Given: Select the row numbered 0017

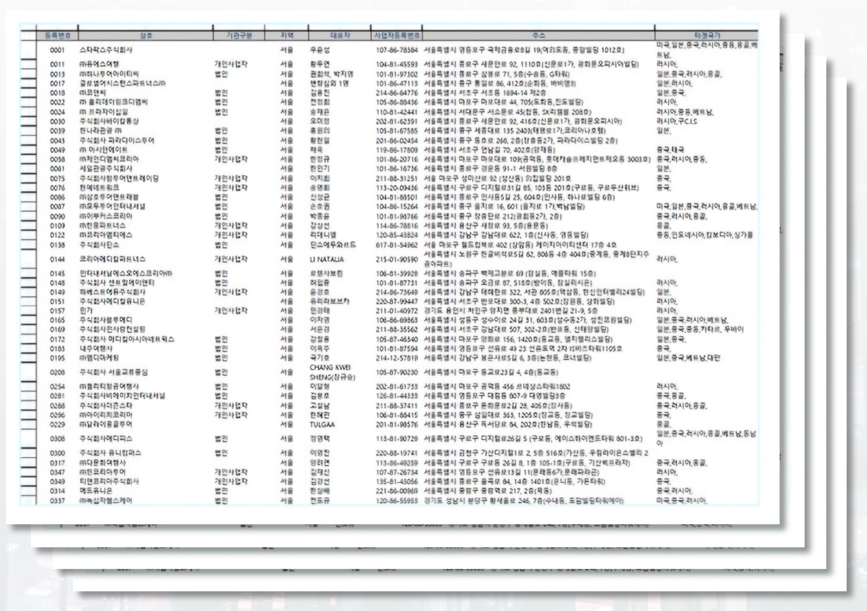Looking at the screenshot, I should 56,82.
